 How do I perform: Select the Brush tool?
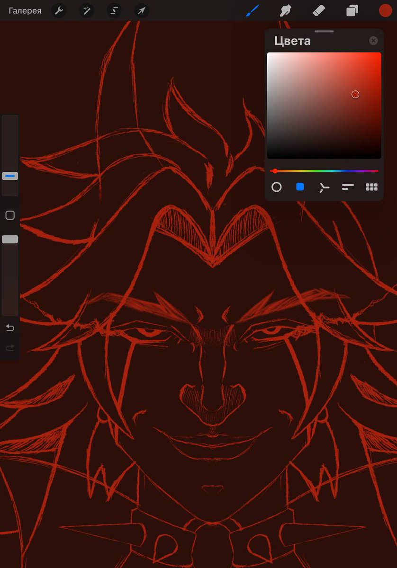tap(253, 10)
